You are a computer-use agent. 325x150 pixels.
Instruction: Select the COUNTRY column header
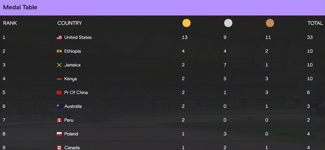click(70, 23)
